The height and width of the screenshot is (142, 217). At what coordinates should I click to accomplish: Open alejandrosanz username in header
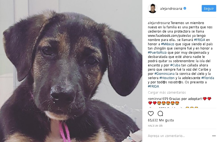[x=171, y=8]
